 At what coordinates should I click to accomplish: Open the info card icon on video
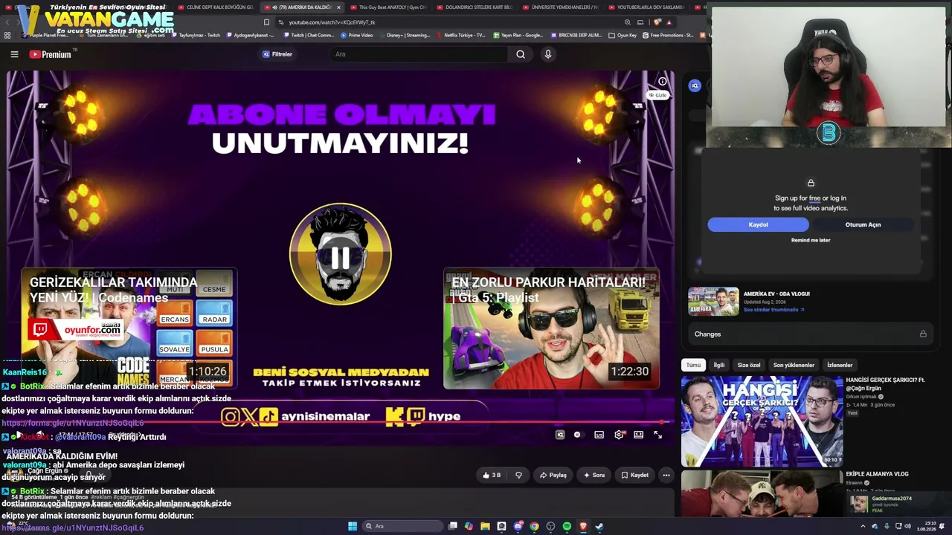(662, 82)
